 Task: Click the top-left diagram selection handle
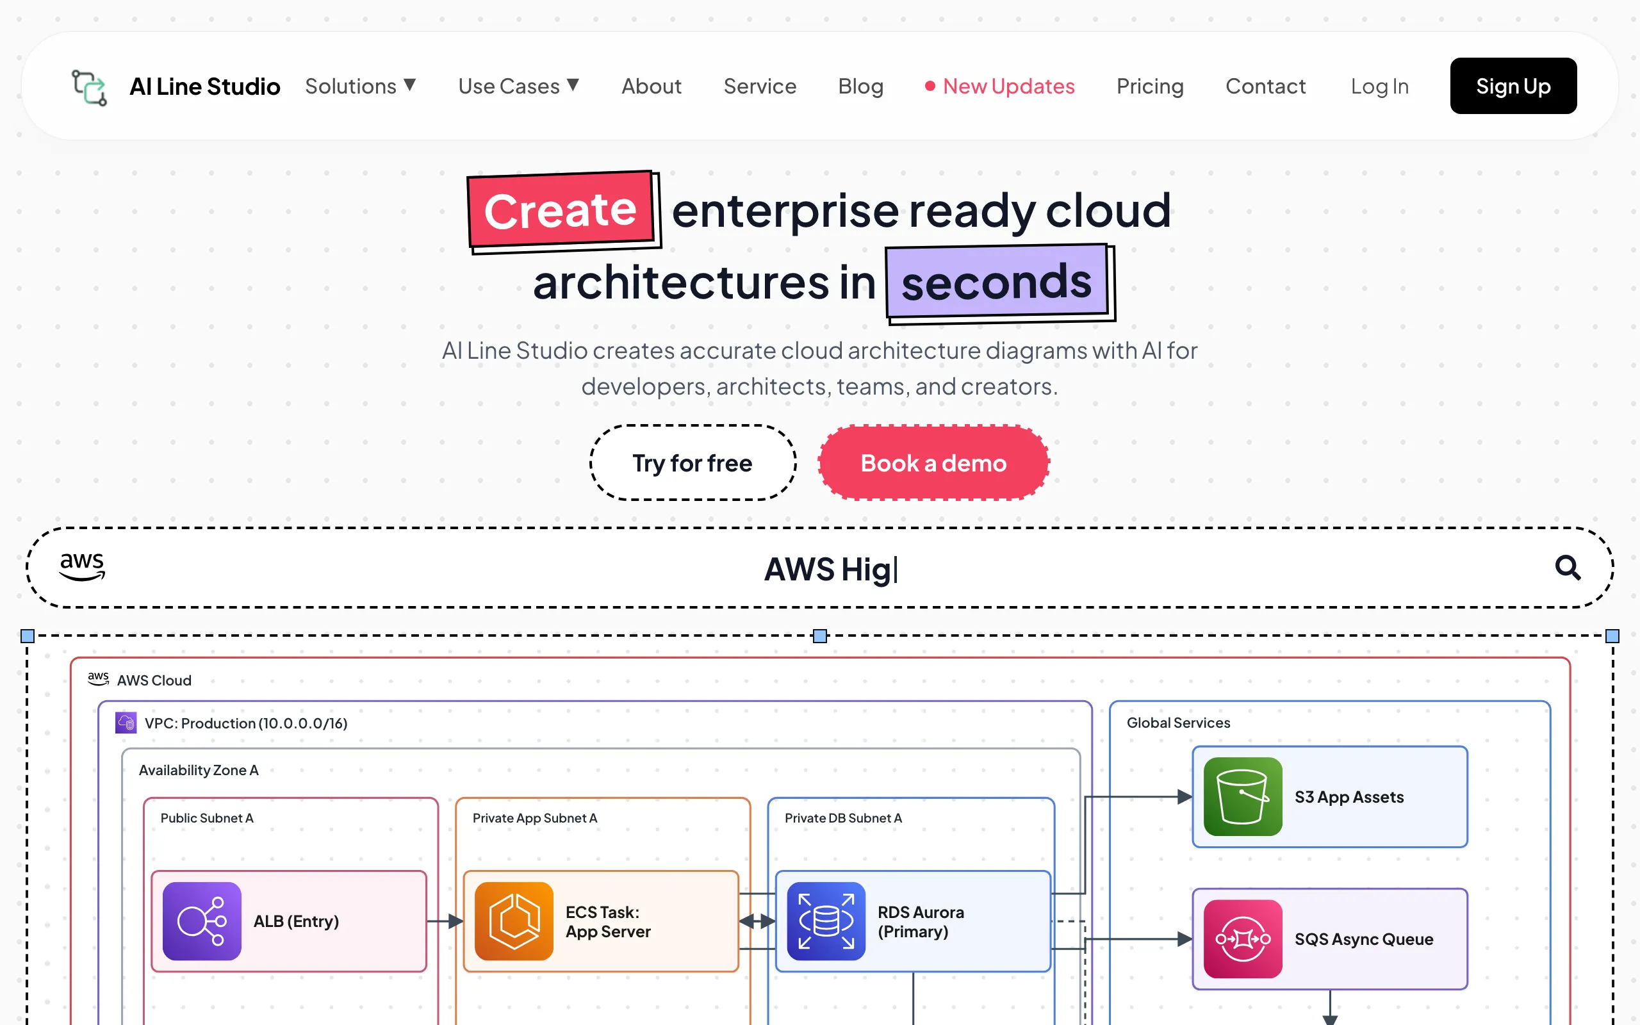point(28,636)
